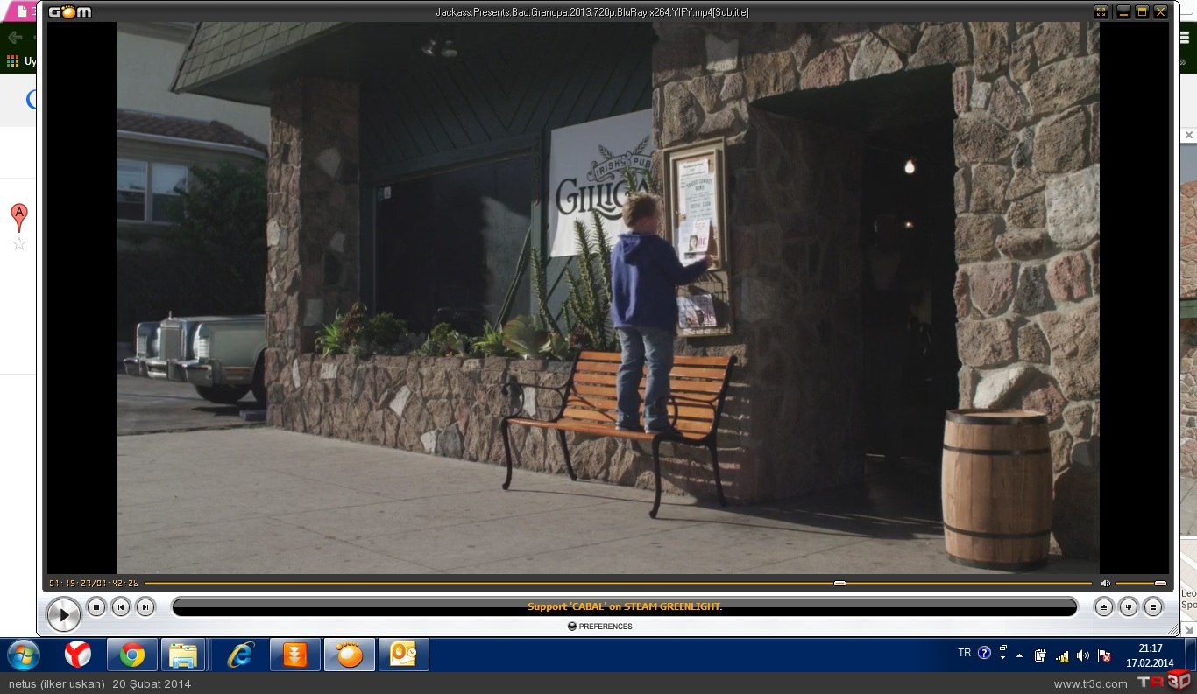Open network signal tray icon

point(1062,655)
